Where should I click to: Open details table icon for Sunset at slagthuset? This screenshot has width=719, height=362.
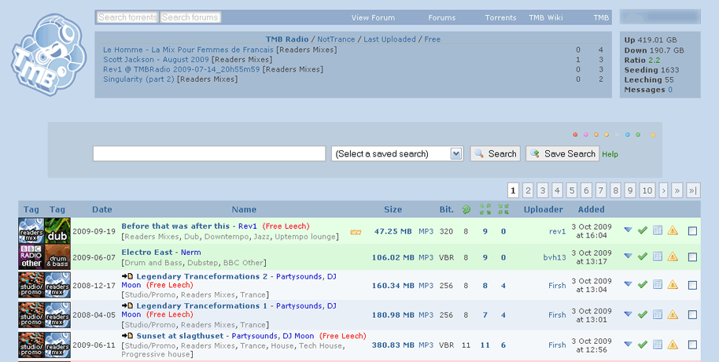coord(658,345)
